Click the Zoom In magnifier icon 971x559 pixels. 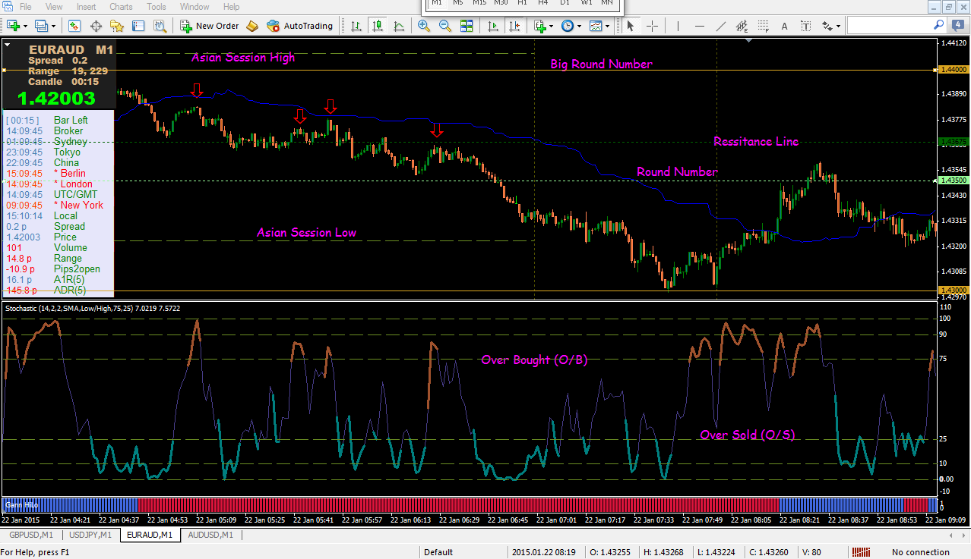tap(423, 26)
